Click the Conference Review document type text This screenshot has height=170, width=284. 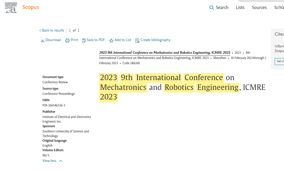click(55, 82)
